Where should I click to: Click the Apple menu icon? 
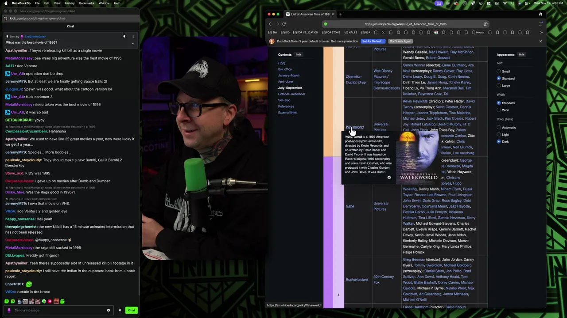tap(5, 3)
